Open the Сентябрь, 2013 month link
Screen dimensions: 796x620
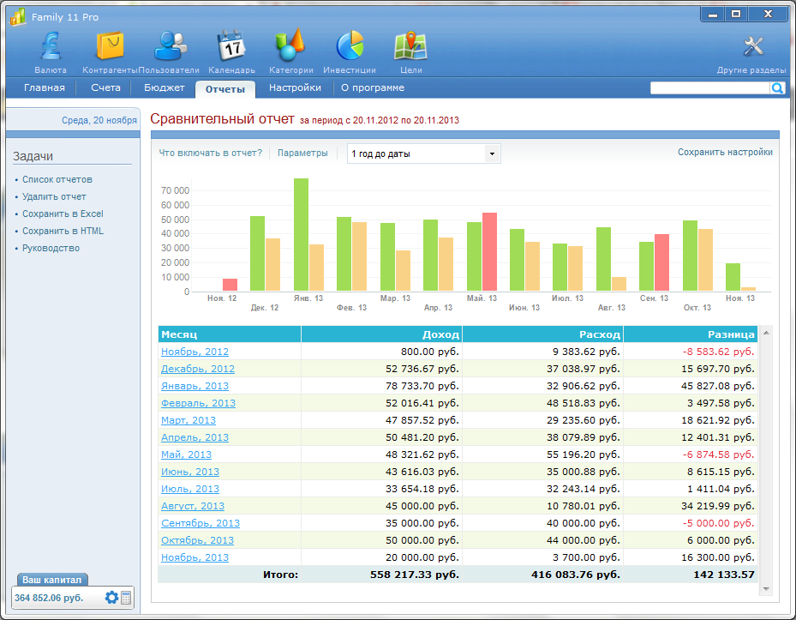coord(200,523)
